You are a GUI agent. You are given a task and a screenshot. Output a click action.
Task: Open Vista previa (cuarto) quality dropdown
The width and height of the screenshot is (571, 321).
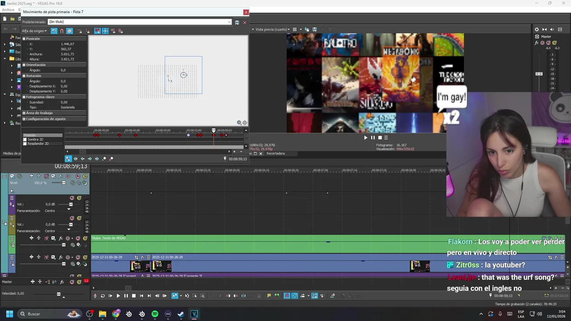[x=273, y=29]
